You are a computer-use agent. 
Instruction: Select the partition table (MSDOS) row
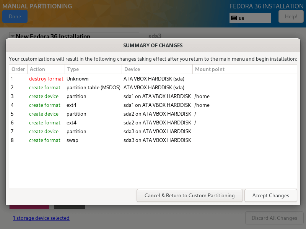(93, 87)
